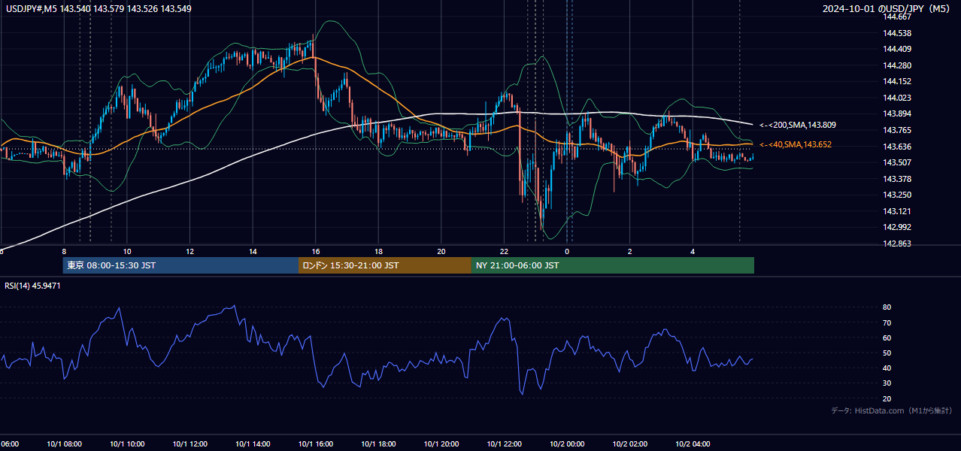Select the ロンドン 15:30-21:00 JST session bar

click(x=385, y=265)
